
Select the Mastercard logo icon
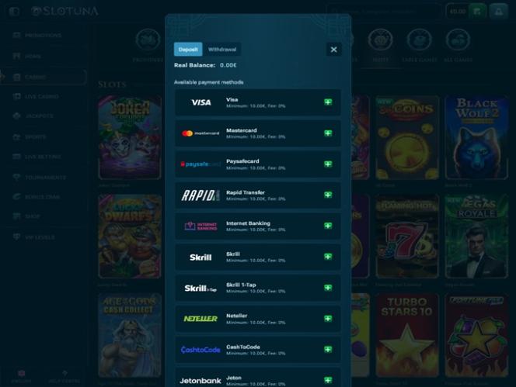[x=200, y=133]
